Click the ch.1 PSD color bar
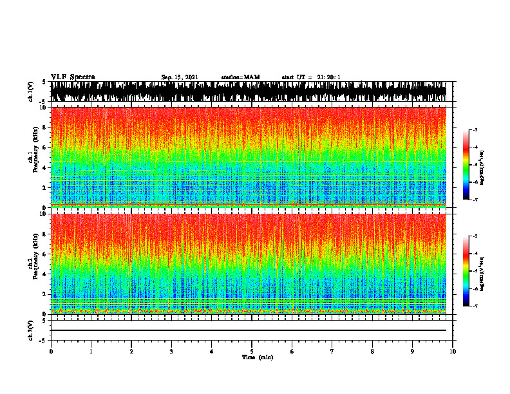510x394 pixels. click(466, 165)
